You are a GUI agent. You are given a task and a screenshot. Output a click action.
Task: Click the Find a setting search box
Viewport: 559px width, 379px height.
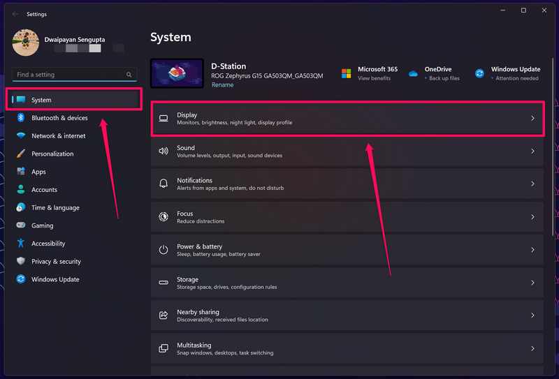pos(70,75)
